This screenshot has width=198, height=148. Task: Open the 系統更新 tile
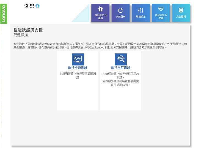(x=121, y=13)
